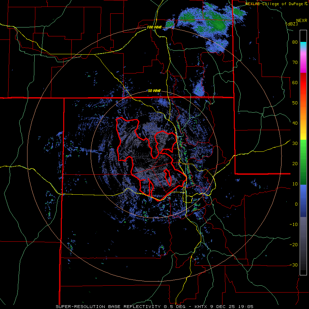Click the 0.5 DEG elevation text in the caption
Screen dimensions: 309x309
point(175,307)
